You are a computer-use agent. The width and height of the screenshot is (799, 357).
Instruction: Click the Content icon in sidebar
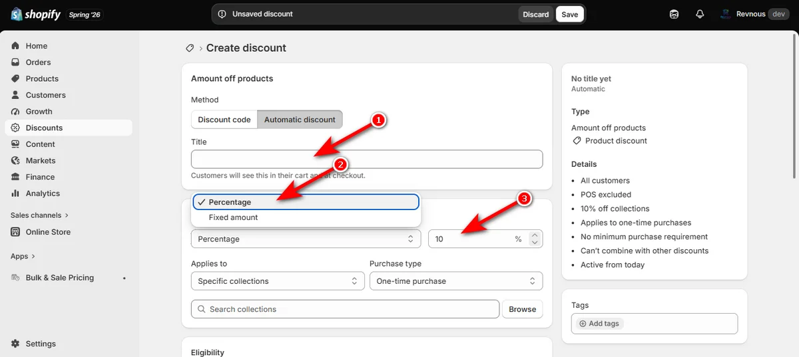coord(16,144)
